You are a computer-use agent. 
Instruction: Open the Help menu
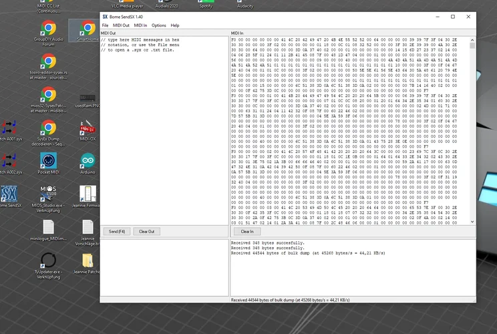pyautogui.click(x=175, y=25)
